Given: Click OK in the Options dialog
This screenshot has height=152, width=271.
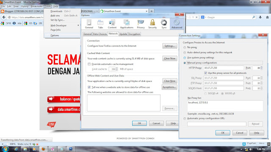Looking at the screenshot, I should 139,123.
